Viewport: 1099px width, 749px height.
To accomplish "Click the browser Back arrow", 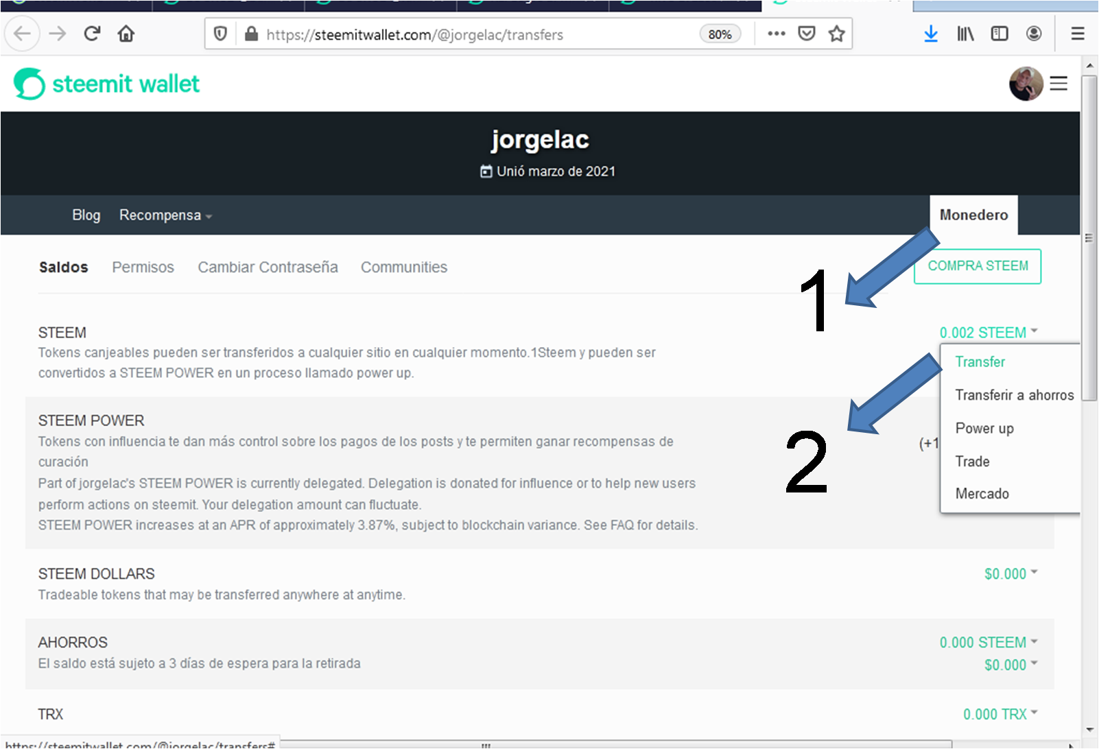I will click(x=23, y=34).
